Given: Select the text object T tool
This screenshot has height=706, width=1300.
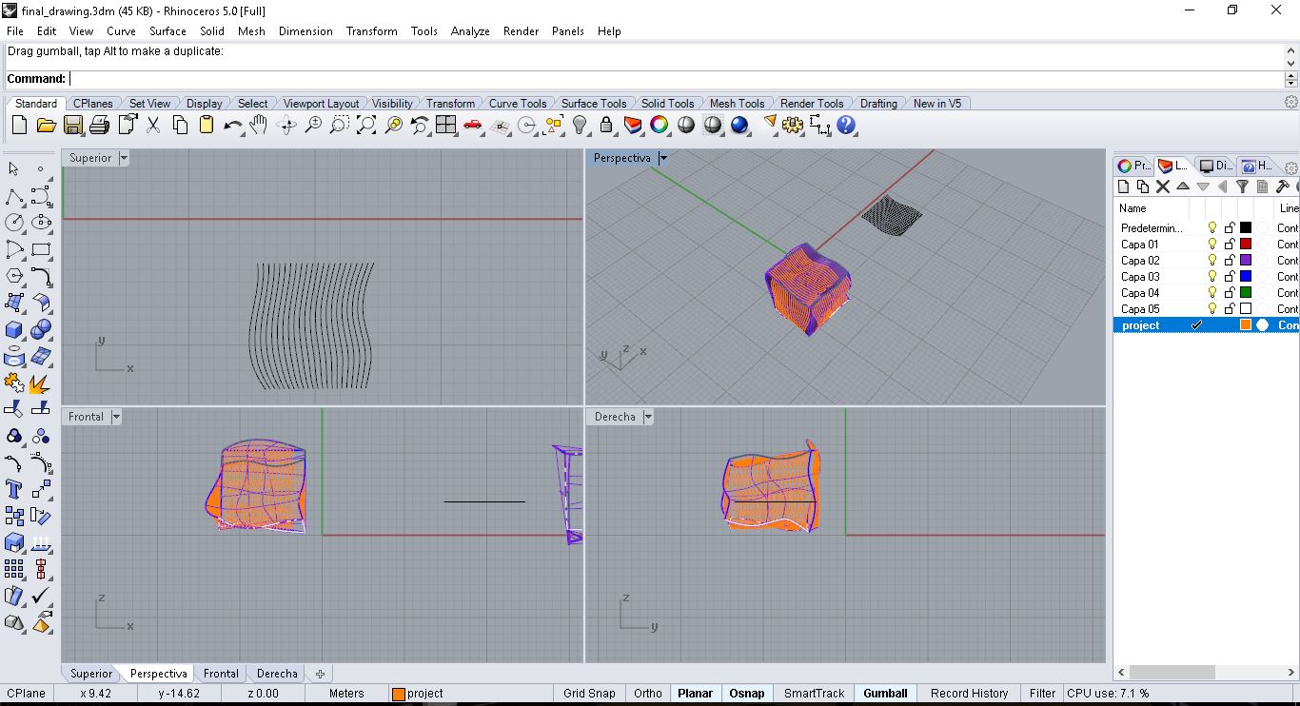Looking at the screenshot, I should tap(14, 489).
